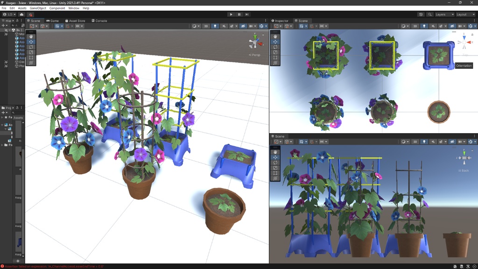
Task: Select Rotate tool in bottom-right Back Scene view
Action: (275, 163)
